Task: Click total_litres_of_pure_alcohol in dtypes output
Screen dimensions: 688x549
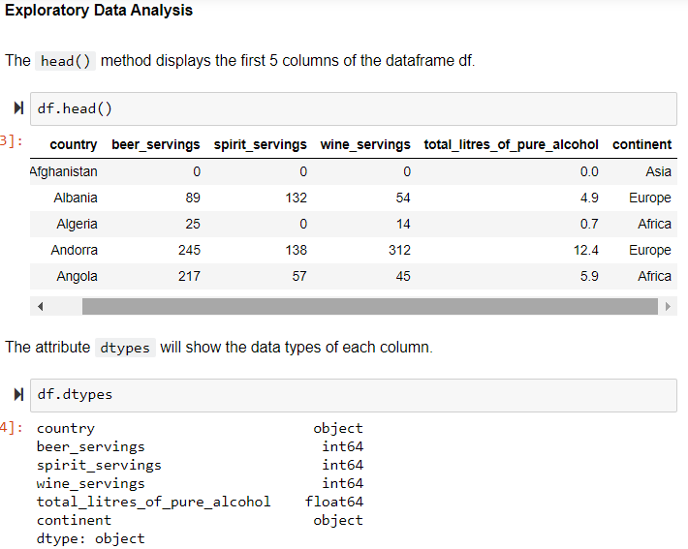Action: 153,502
